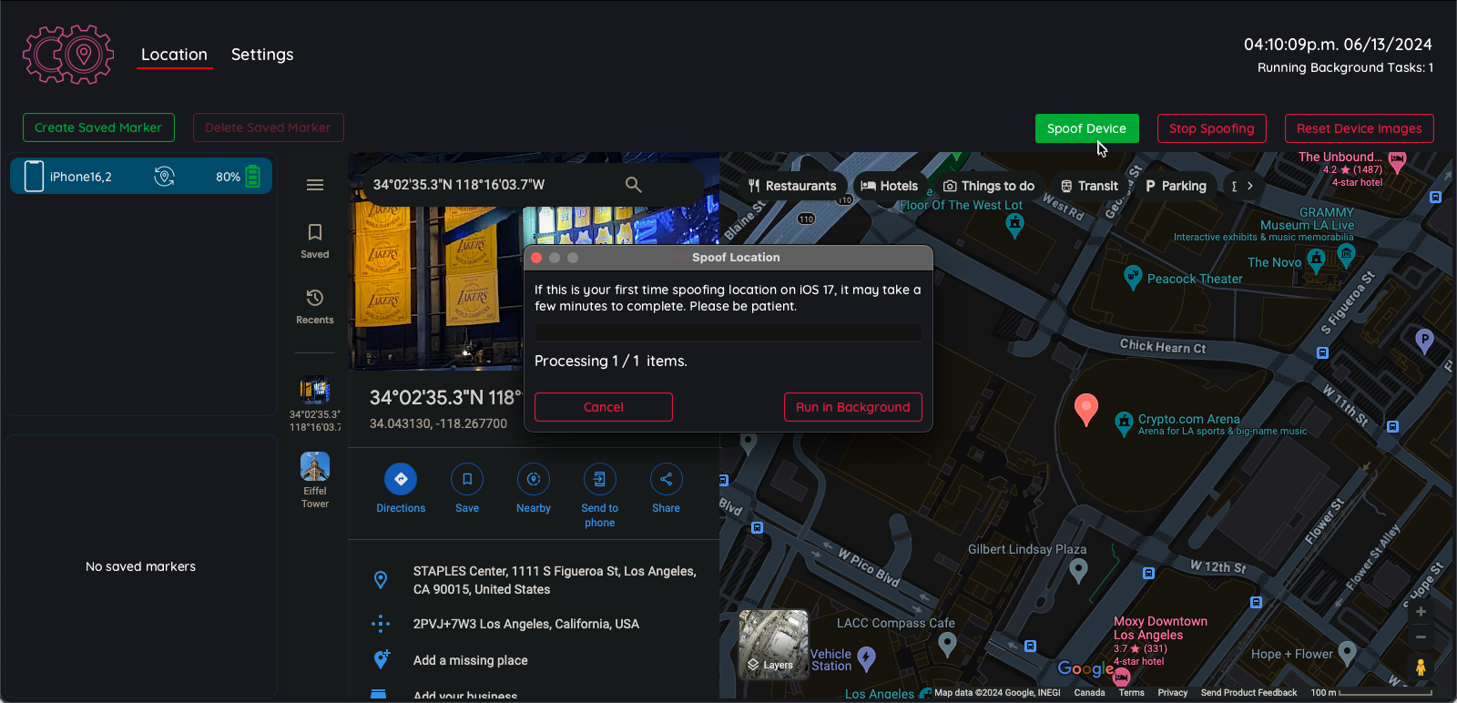1457x703 pixels.
Task: Click the phone icon of iPhone16,2
Action: coord(34,177)
